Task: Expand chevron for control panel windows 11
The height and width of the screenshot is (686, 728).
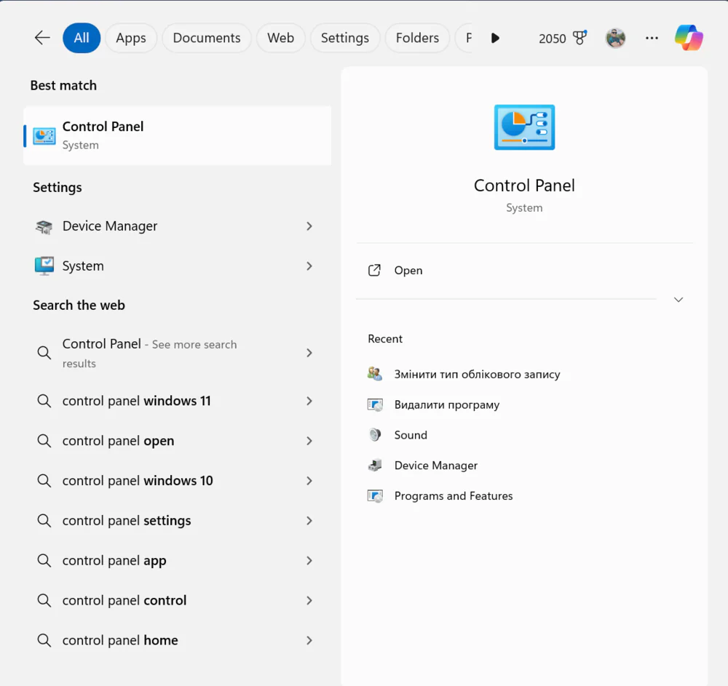Action: 309,401
